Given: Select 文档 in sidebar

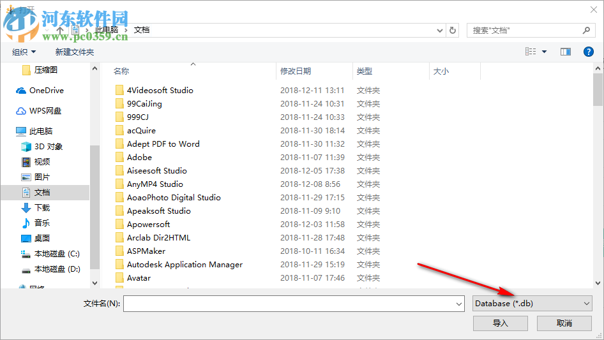Looking at the screenshot, I should click(45, 193).
